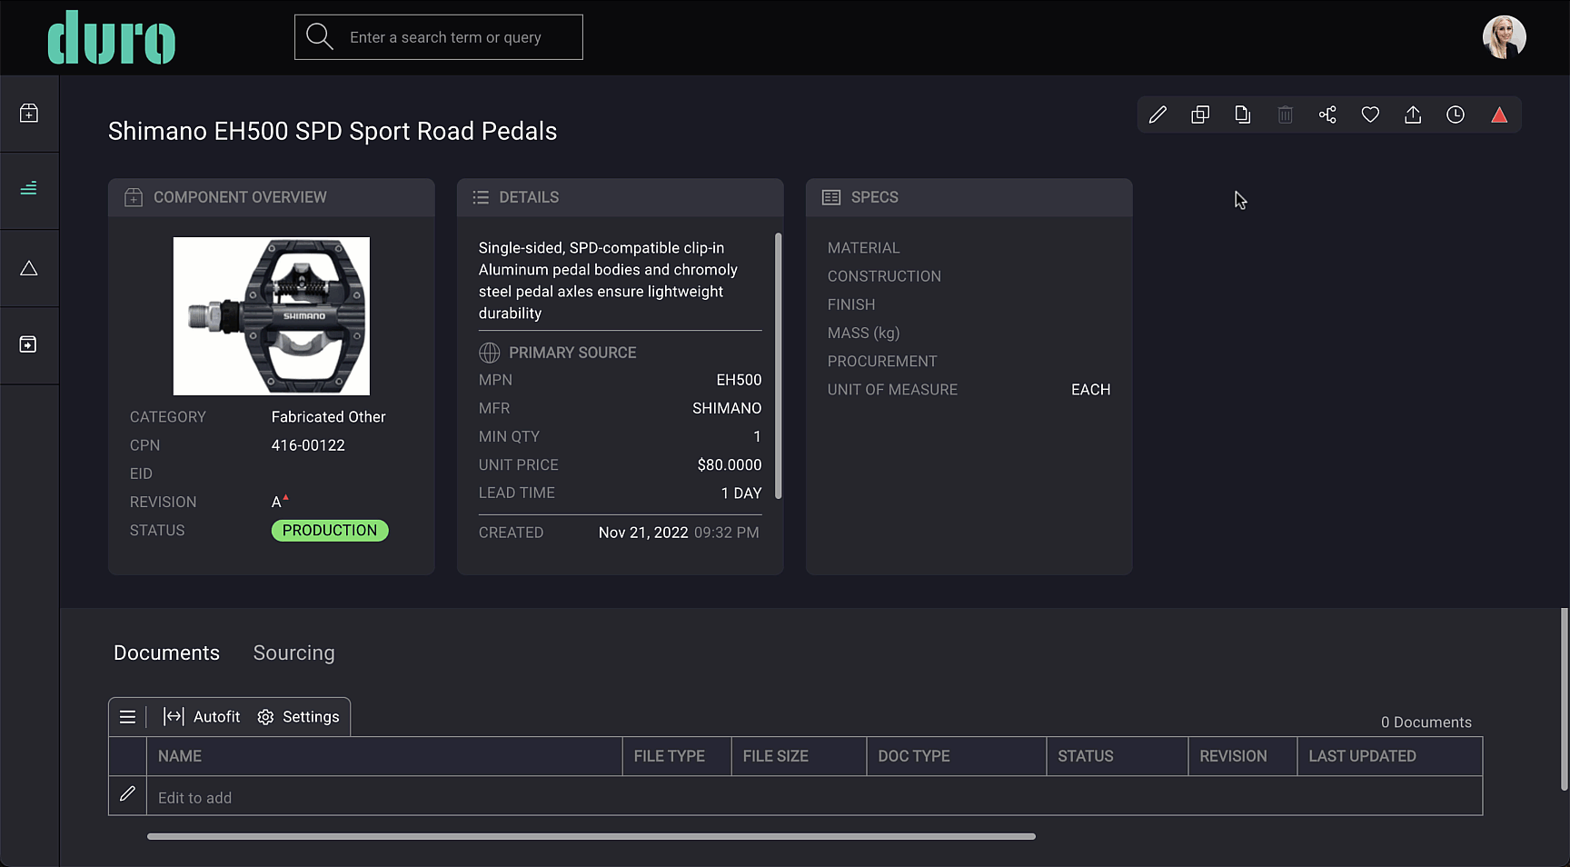1570x867 pixels.
Task: Favorite the component with heart icon
Action: click(1370, 115)
